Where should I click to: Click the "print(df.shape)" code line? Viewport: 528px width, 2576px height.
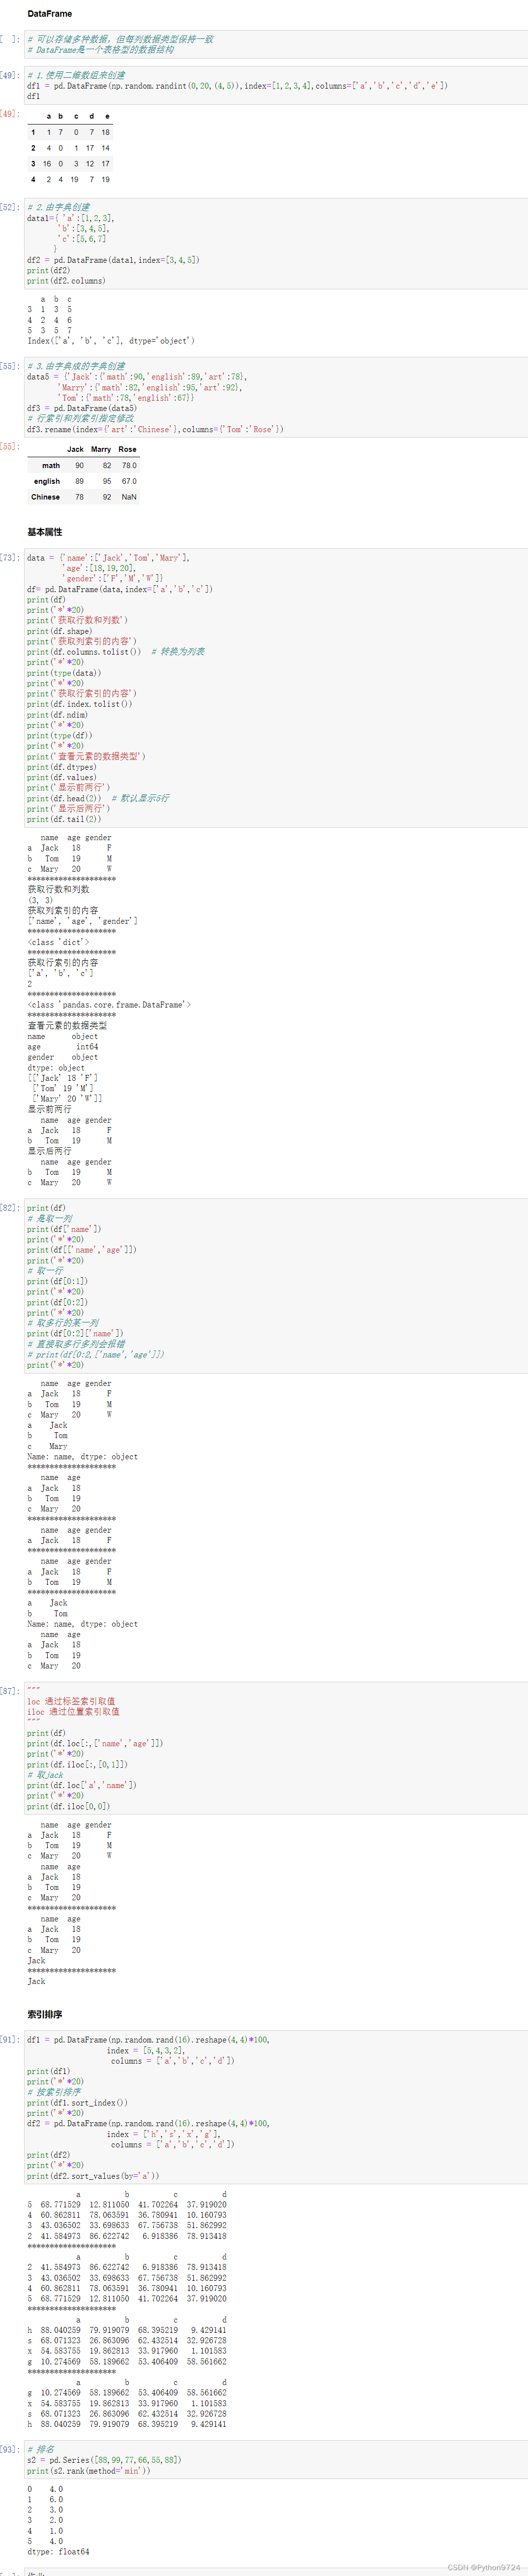[x=59, y=631]
